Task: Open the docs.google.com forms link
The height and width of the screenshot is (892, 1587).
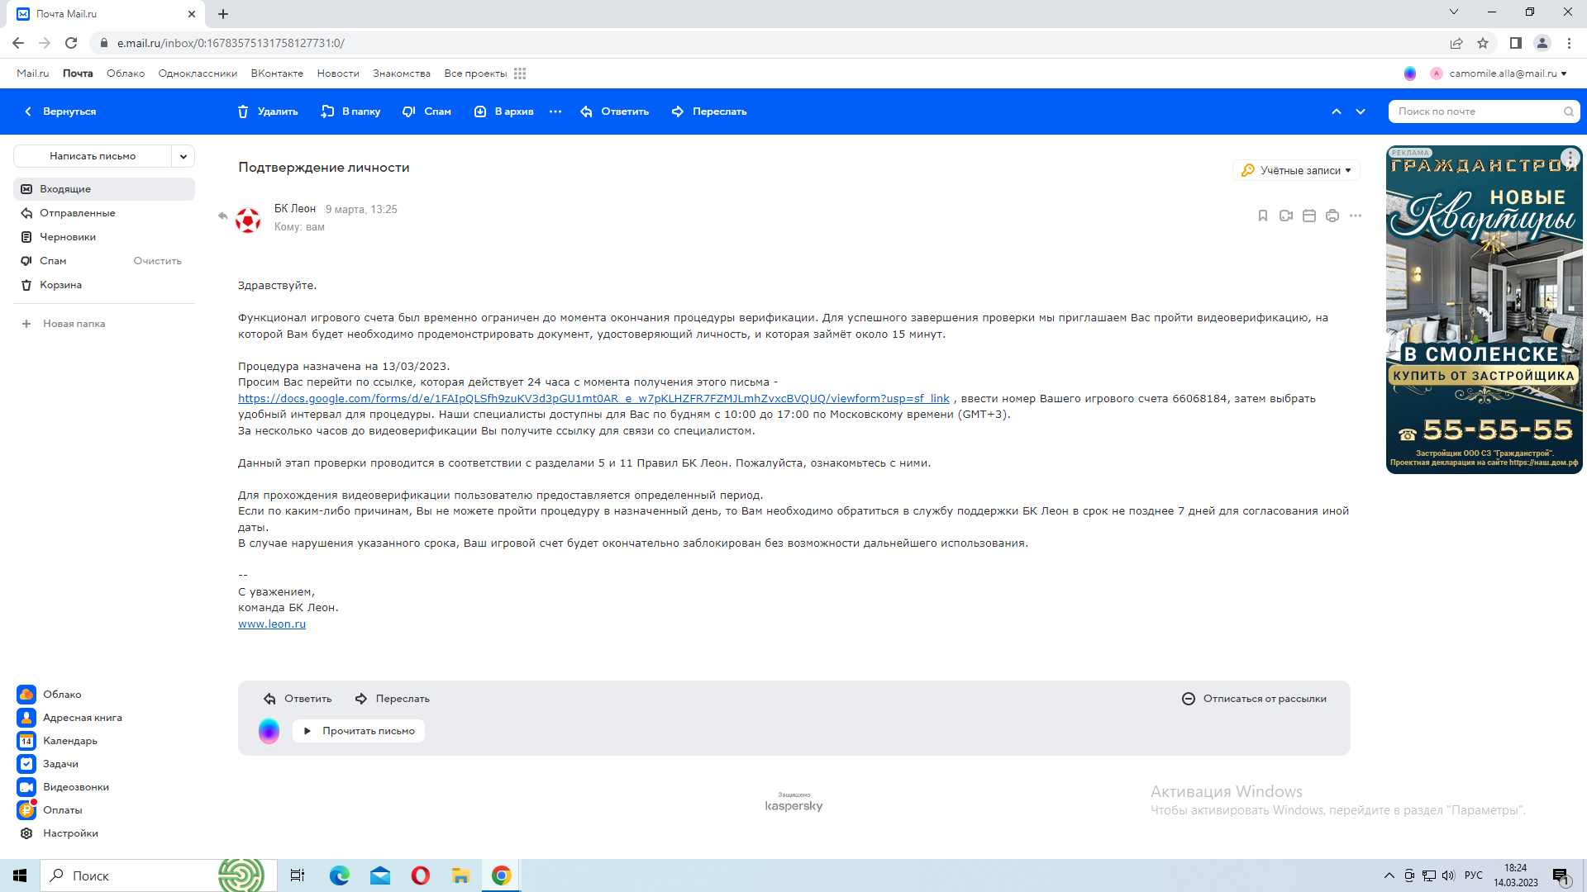Action: click(x=593, y=398)
